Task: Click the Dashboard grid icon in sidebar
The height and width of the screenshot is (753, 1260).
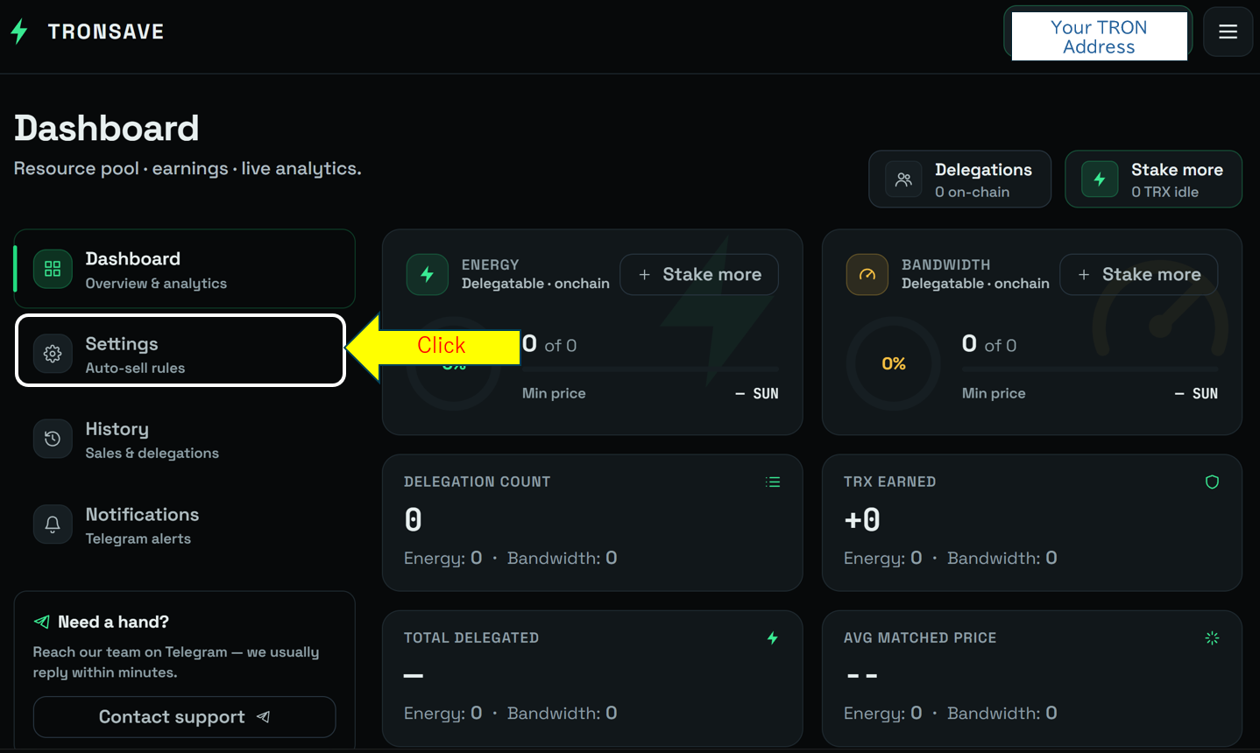Action: pyautogui.click(x=53, y=269)
